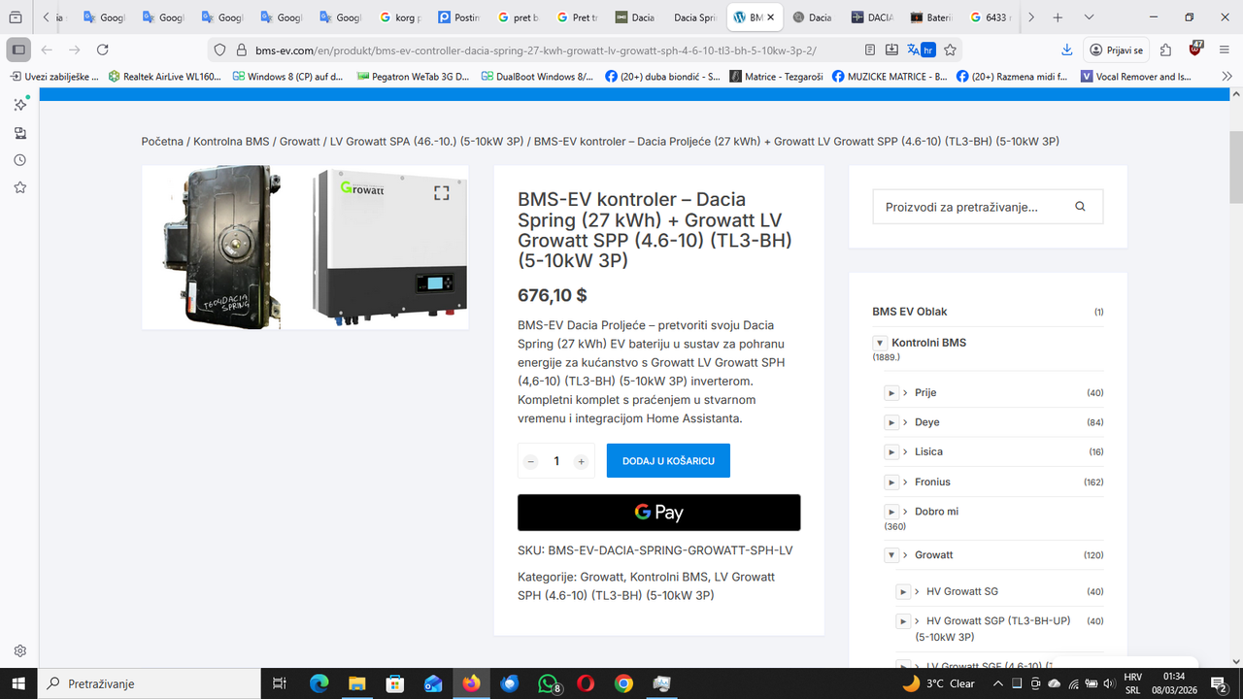The width and height of the screenshot is (1243, 699).
Task: Open the Windows Start menu
Action: coord(18,683)
